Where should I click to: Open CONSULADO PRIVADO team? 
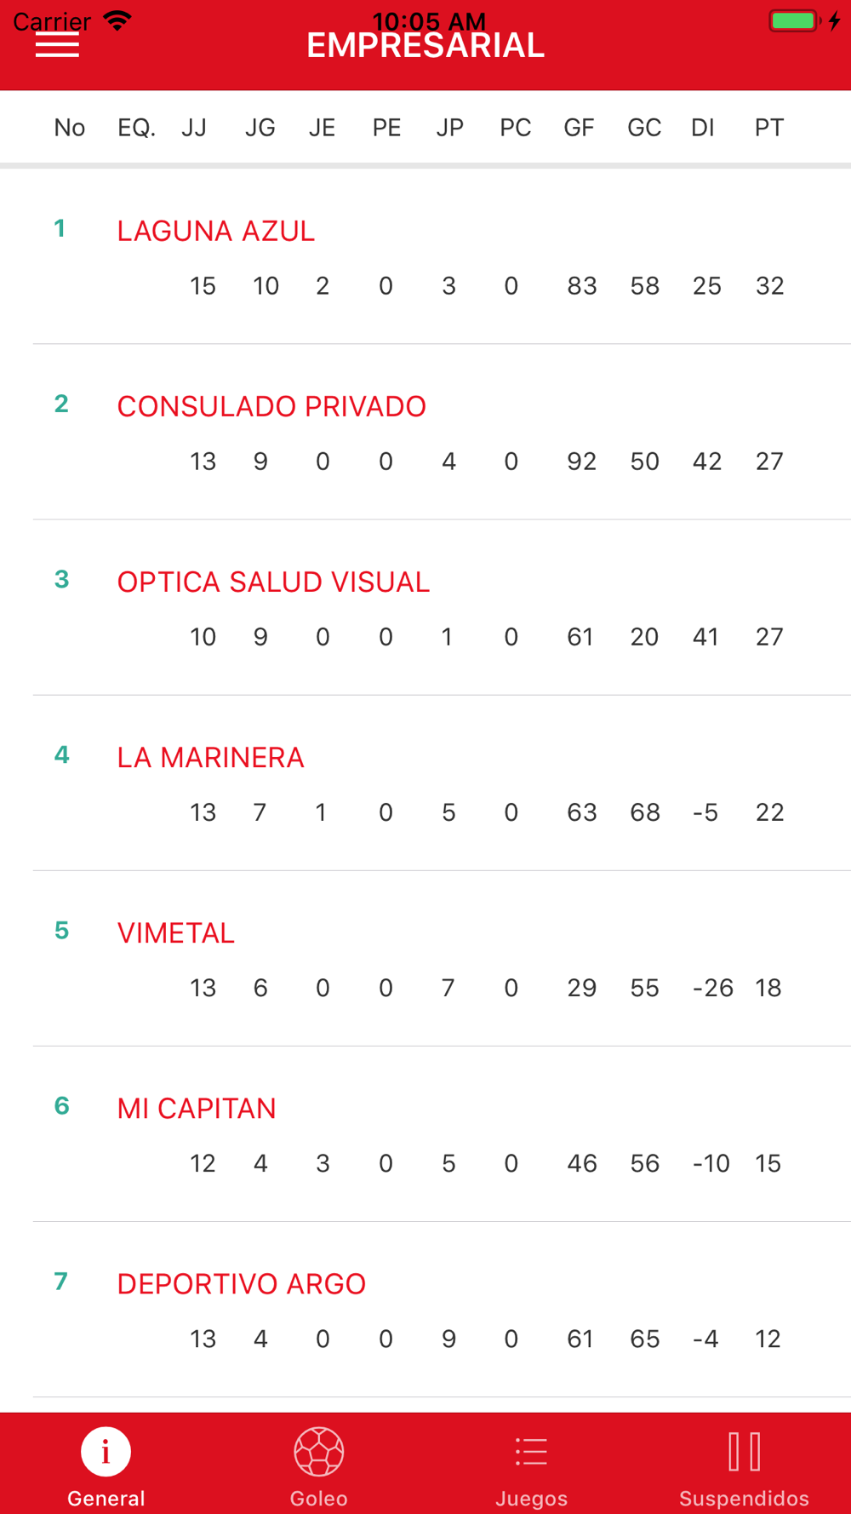tap(271, 406)
